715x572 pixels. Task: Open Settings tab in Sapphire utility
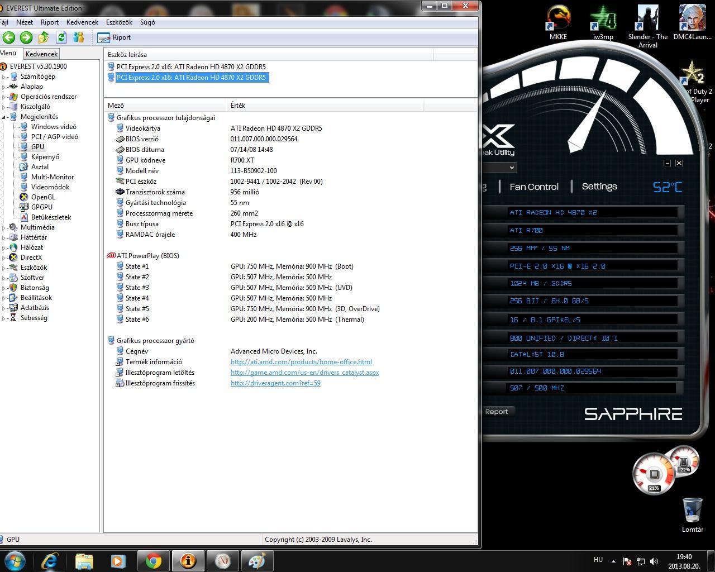[599, 187]
